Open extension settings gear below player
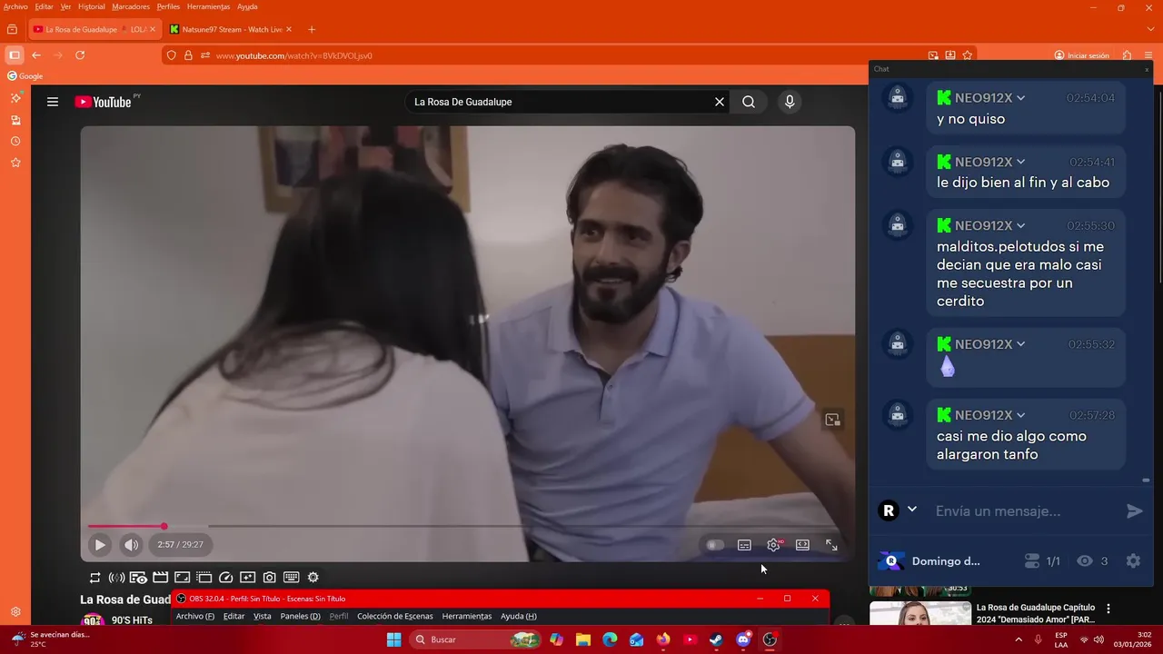Viewport: 1163px width, 654px height. click(313, 577)
